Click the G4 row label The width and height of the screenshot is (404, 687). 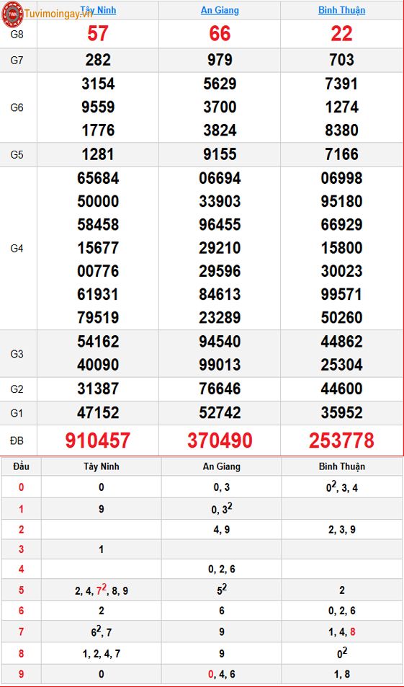click(17, 249)
